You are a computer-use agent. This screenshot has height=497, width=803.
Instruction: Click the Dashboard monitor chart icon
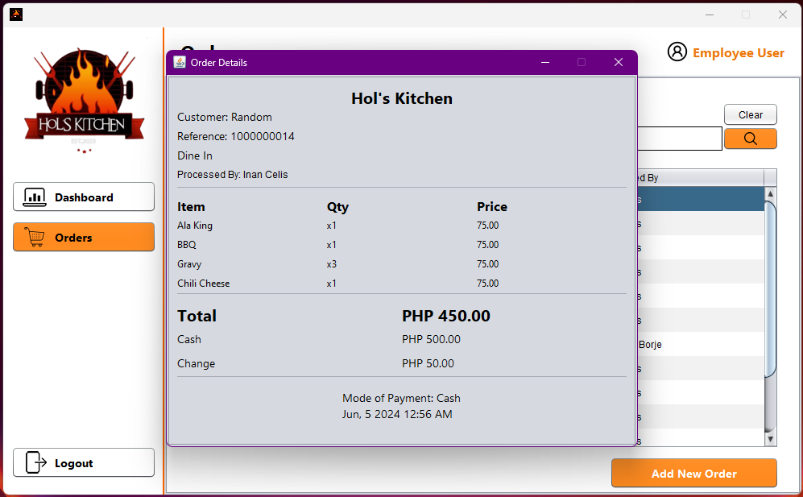pos(35,197)
